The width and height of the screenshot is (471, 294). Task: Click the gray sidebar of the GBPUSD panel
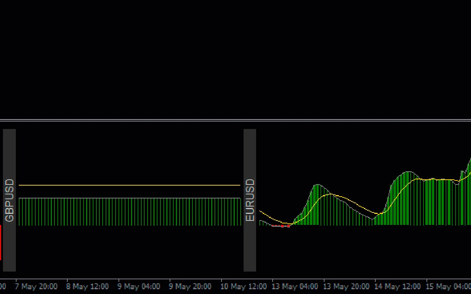[x=9, y=154]
